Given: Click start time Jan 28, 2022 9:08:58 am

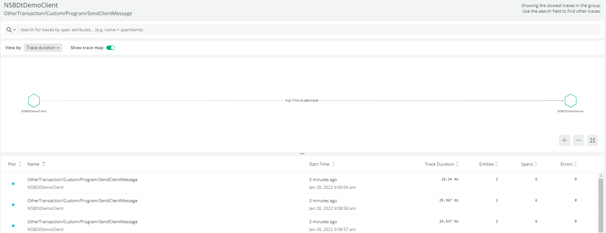Looking at the screenshot, I should pyautogui.click(x=332, y=208).
